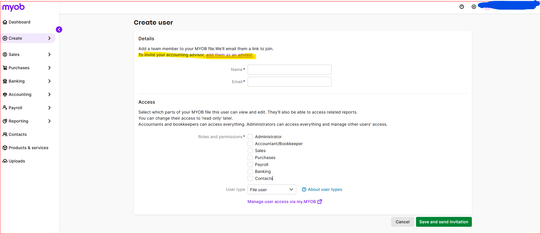Viewport: 541px width, 234px height.
Task: Click the Reporting pie chart icon
Action: point(5,121)
